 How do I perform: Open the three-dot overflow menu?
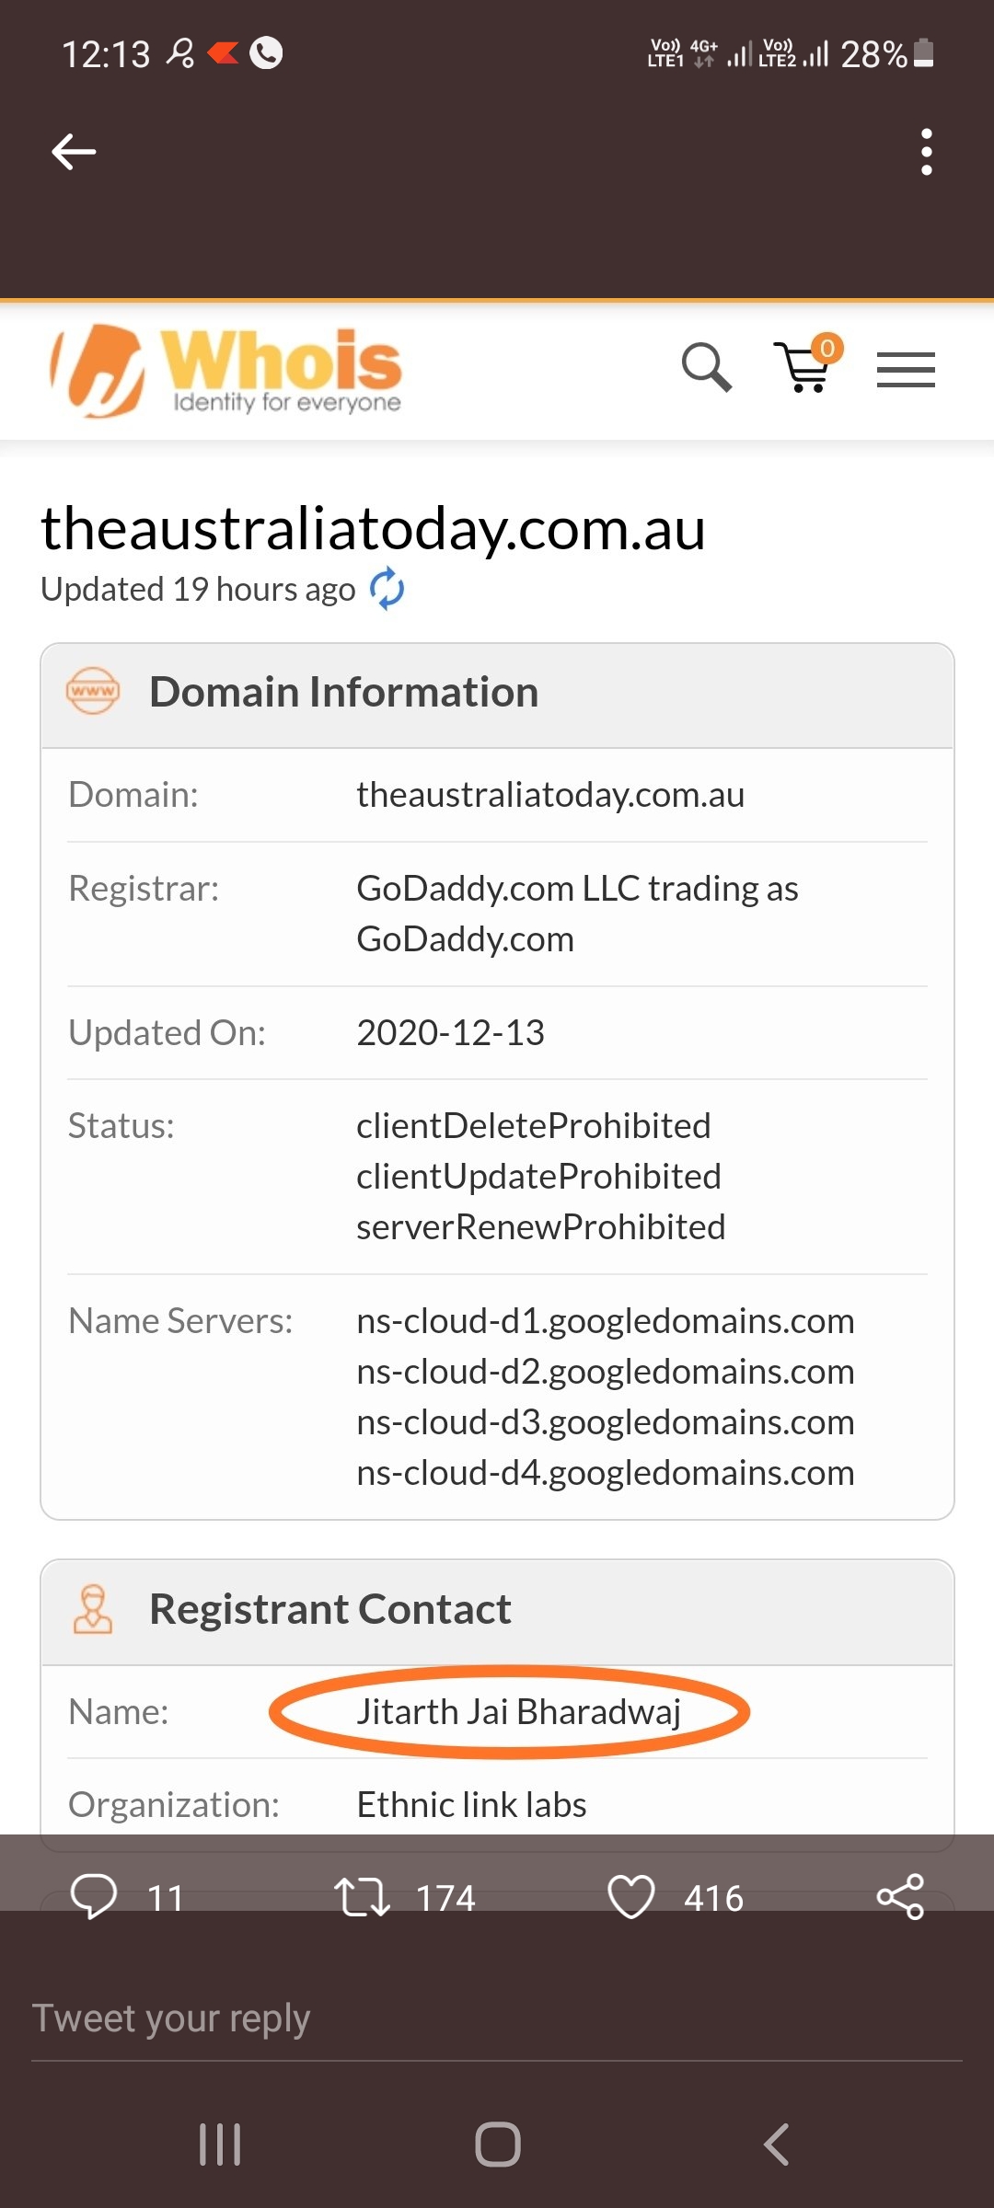click(926, 152)
